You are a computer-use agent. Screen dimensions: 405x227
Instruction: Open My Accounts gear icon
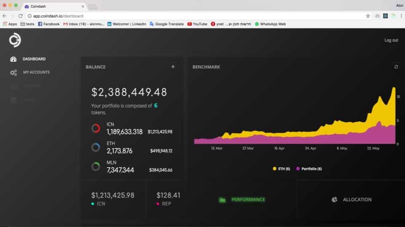pos(13,73)
